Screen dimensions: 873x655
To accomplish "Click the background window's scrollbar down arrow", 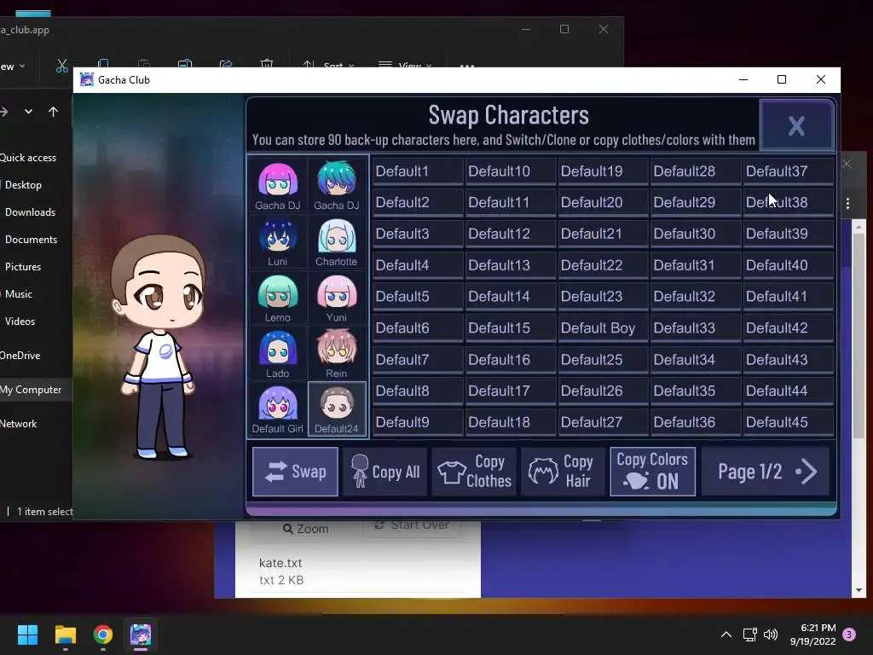I will pyautogui.click(x=859, y=590).
